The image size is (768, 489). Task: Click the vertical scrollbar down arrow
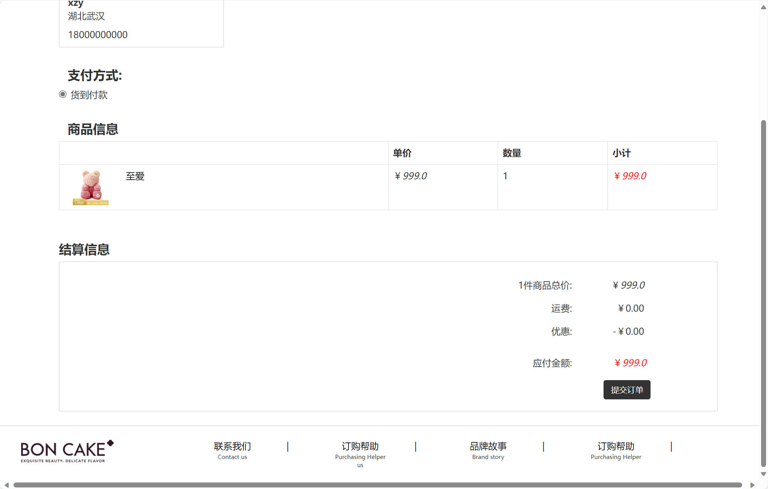(763, 474)
